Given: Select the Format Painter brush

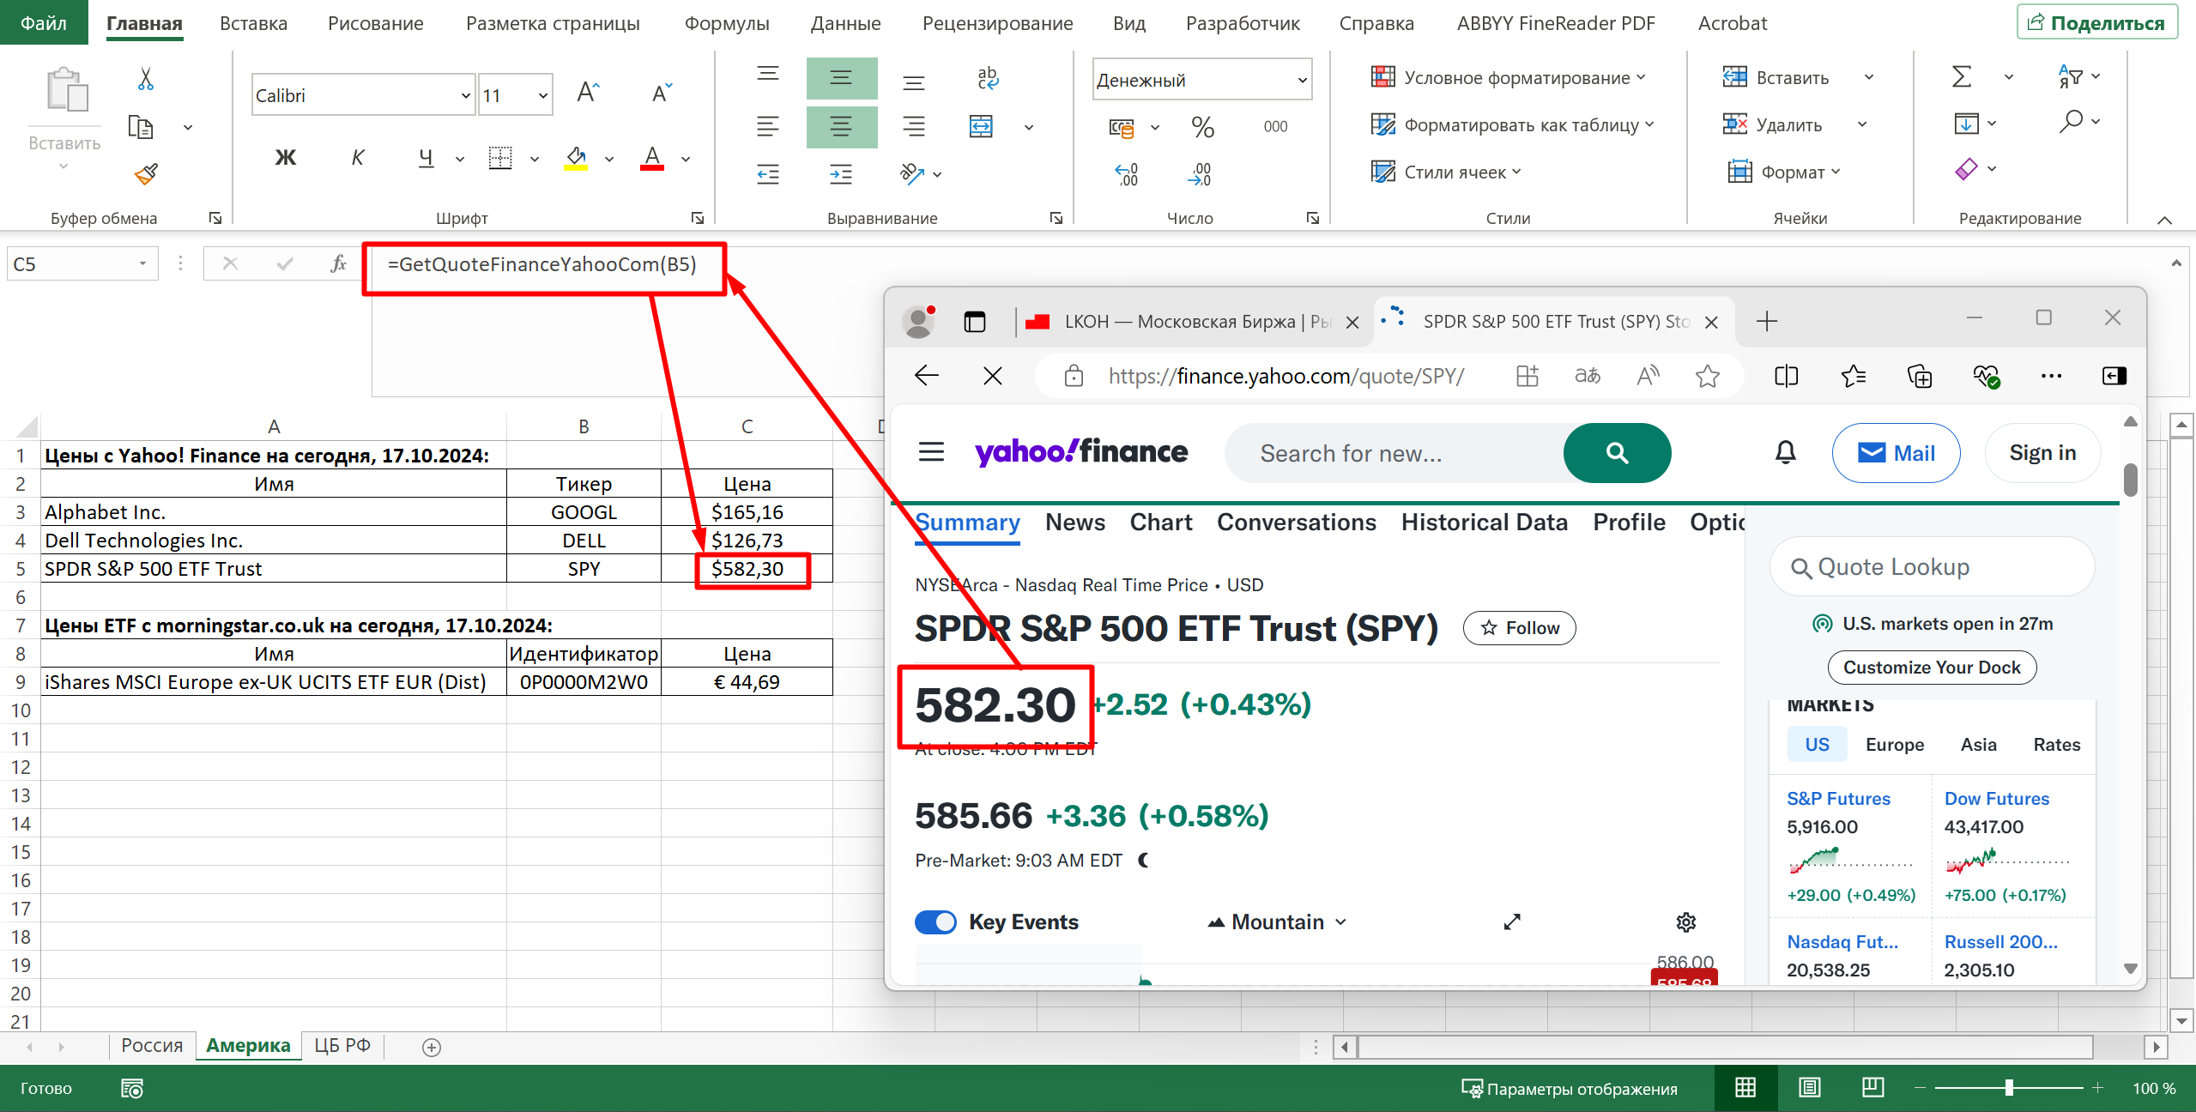Looking at the screenshot, I should click(146, 174).
